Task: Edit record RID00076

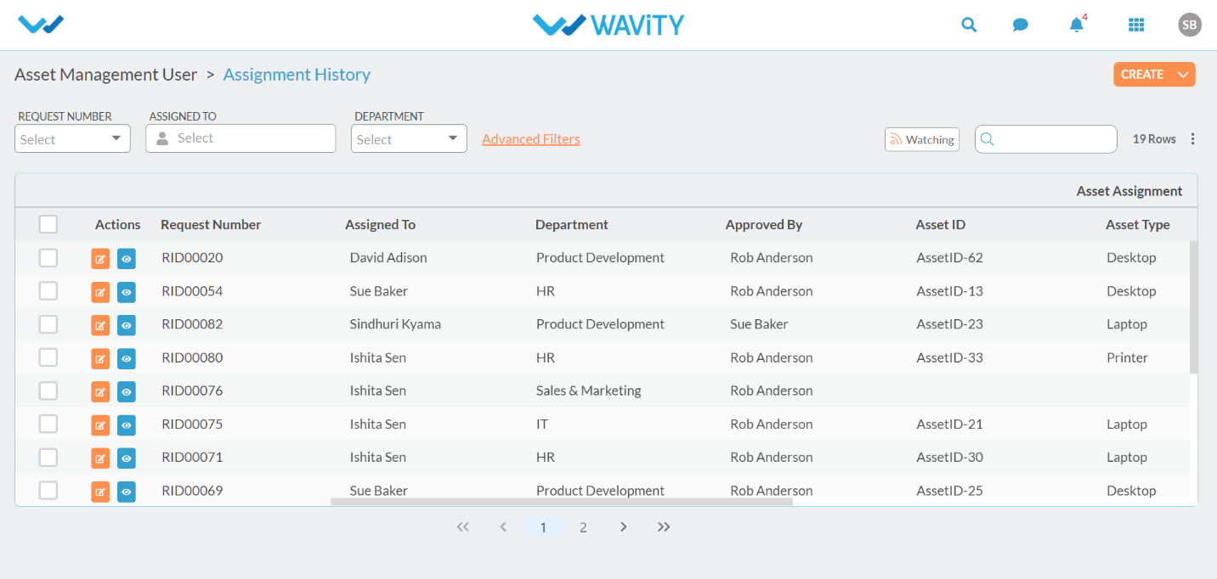Action: [100, 391]
